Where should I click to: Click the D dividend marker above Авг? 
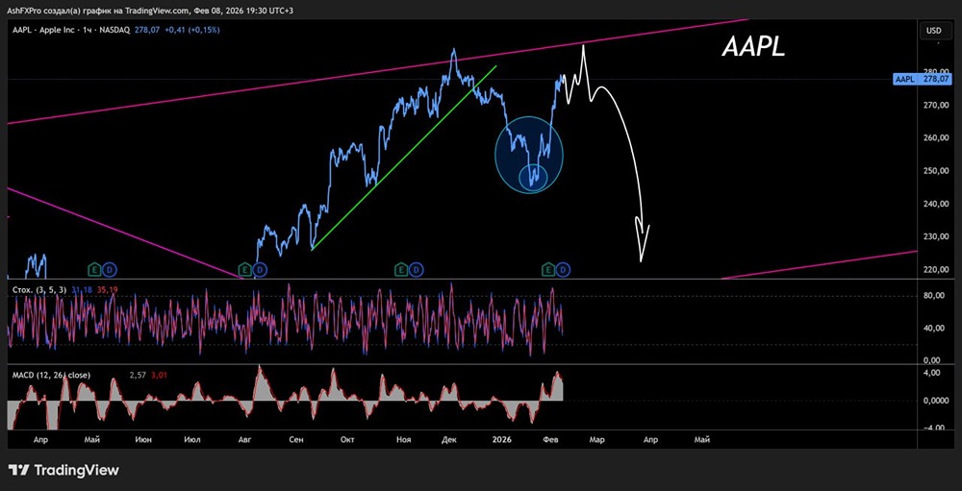click(260, 269)
